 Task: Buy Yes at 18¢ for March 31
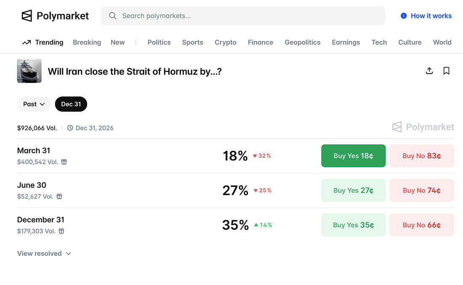(x=353, y=156)
